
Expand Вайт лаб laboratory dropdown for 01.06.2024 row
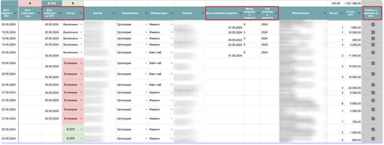tap(171, 52)
